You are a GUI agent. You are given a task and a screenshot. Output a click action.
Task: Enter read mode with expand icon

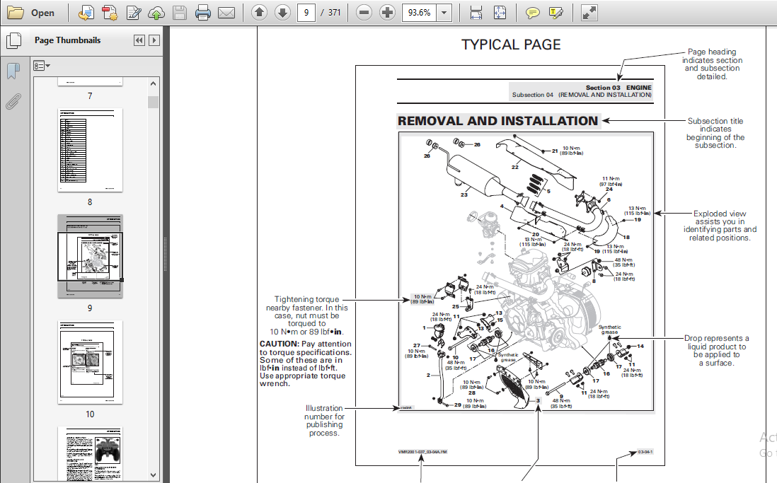point(589,13)
